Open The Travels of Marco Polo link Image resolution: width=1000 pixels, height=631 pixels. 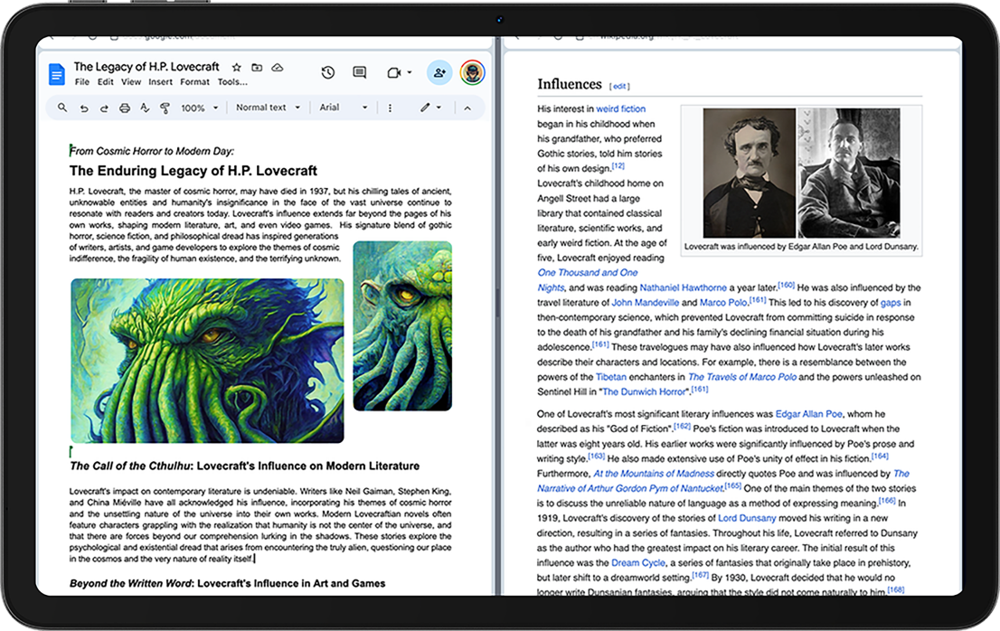[x=742, y=377]
